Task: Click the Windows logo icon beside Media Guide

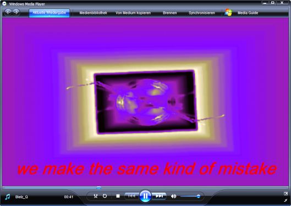Action: [x=228, y=13]
